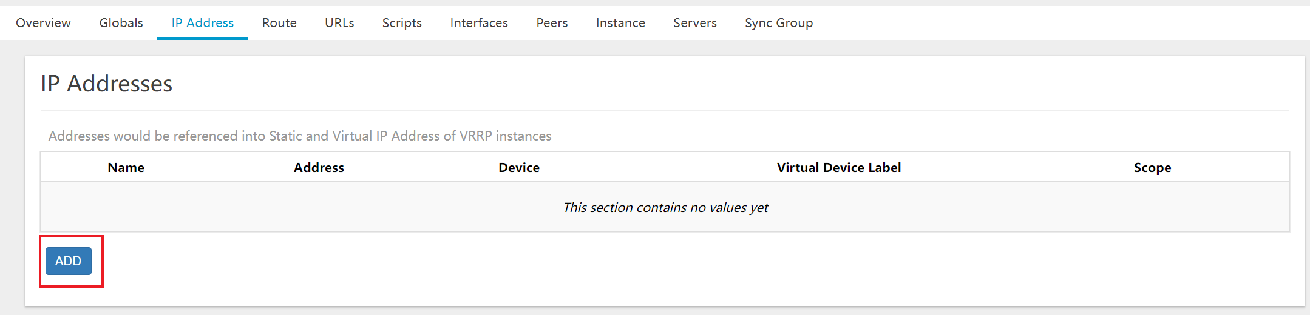Switch to the Scripts tab

[x=402, y=23]
